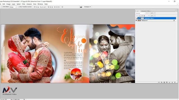Align bottom edges in the options bar
The image size is (179, 100).
click(38, 7)
